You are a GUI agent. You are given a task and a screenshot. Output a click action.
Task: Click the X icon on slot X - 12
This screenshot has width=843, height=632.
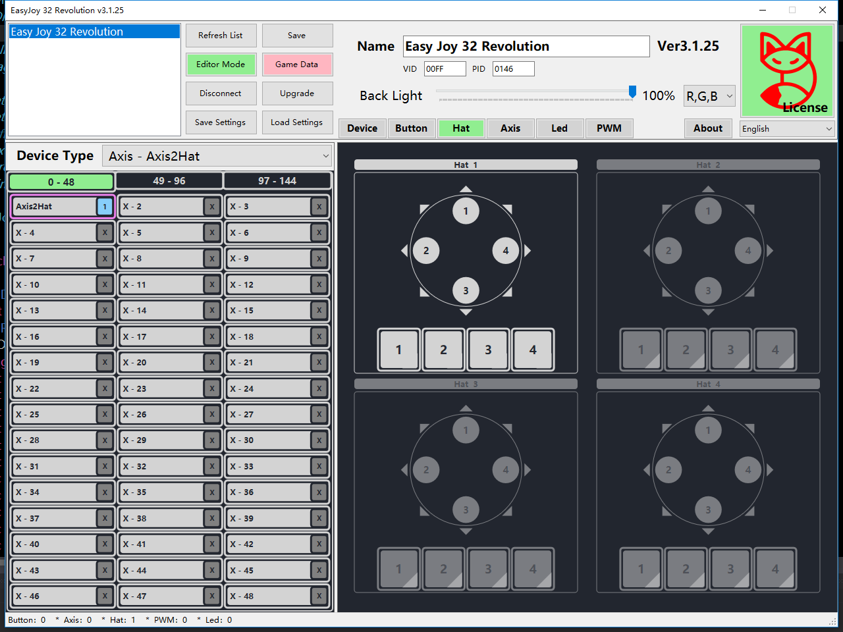[319, 284]
